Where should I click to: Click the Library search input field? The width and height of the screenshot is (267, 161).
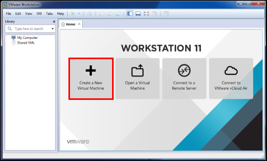[x=30, y=29]
